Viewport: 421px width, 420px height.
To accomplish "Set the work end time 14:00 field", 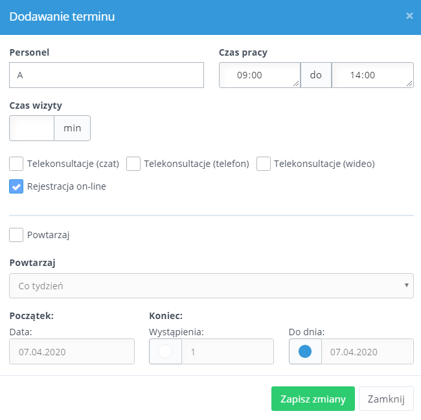I will [x=372, y=75].
